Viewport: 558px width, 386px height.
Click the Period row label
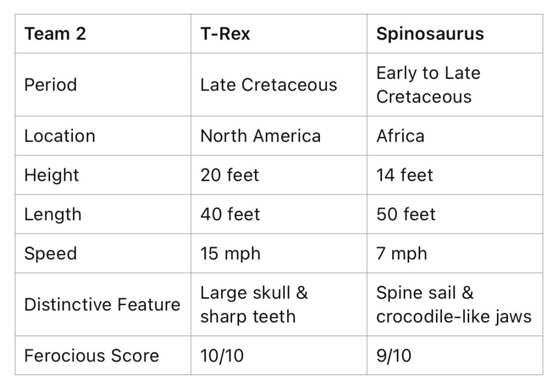(x=51, y=85)
